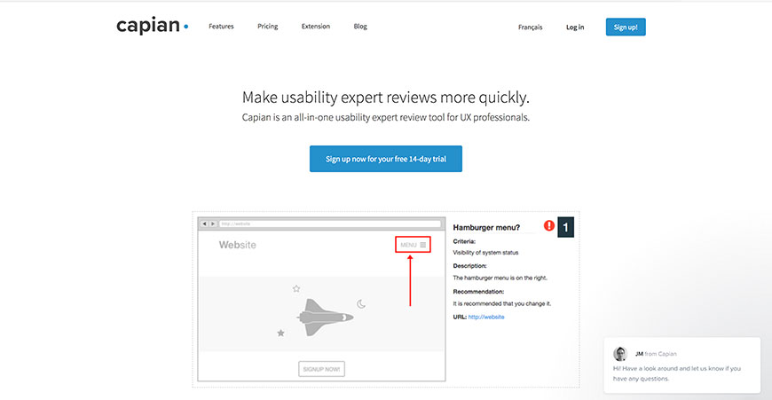Switch language to Français
This screenshot has width=772, height=400.
pos(530,27)
